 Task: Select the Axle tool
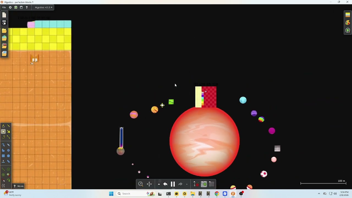point(3,175)
